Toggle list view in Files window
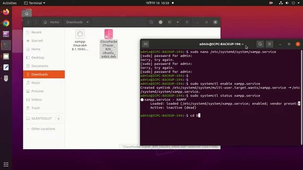 170,22
